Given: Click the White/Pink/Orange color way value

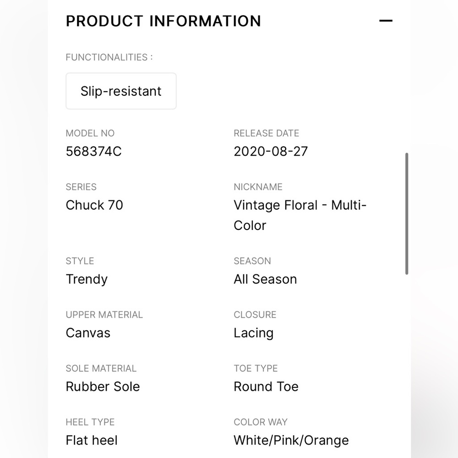Looking at the screenshot, I should 291,440.
